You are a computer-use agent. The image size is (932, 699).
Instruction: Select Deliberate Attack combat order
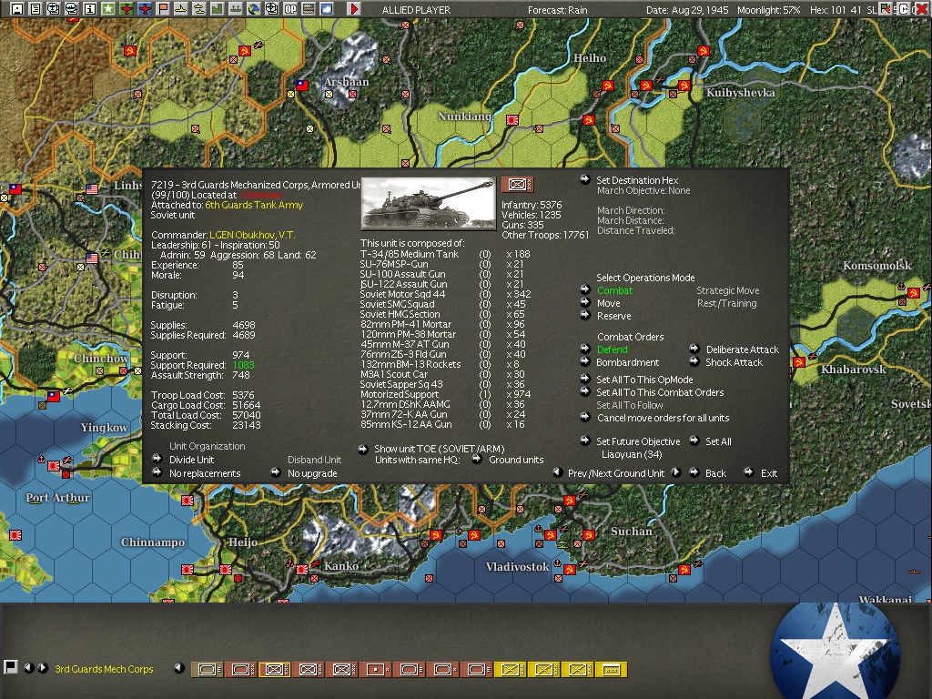click(743, 349)
